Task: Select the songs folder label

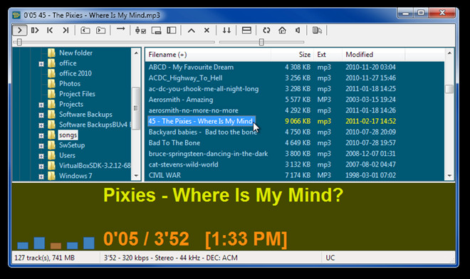Action: 68,135
